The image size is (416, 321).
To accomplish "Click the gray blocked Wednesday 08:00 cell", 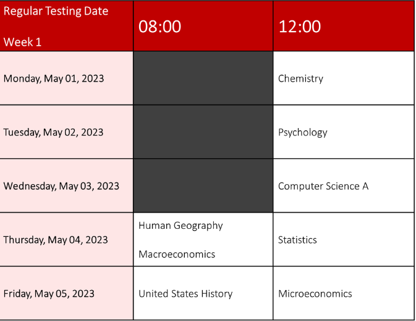I will [203, 186].
